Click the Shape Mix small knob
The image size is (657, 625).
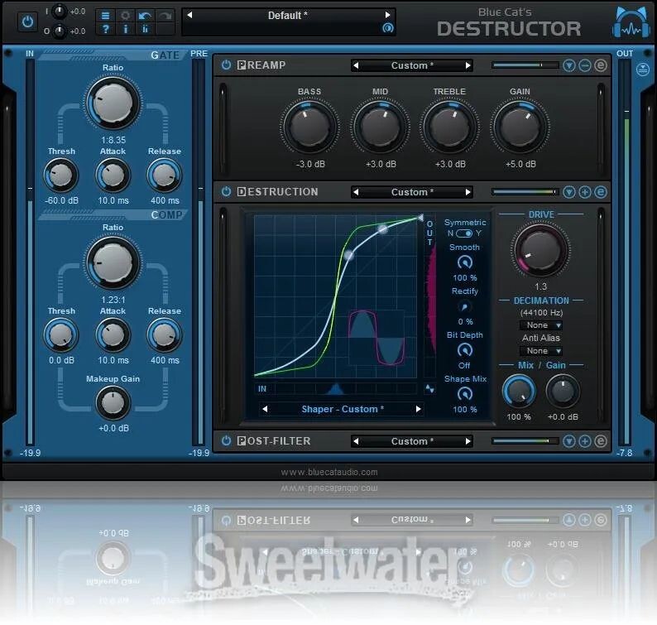click(464, 393)
